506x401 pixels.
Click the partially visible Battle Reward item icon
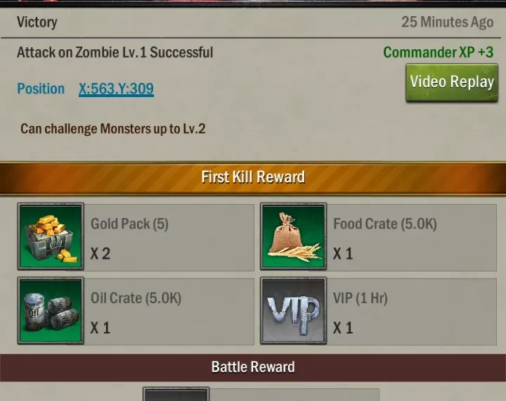[x=176, y=394]
